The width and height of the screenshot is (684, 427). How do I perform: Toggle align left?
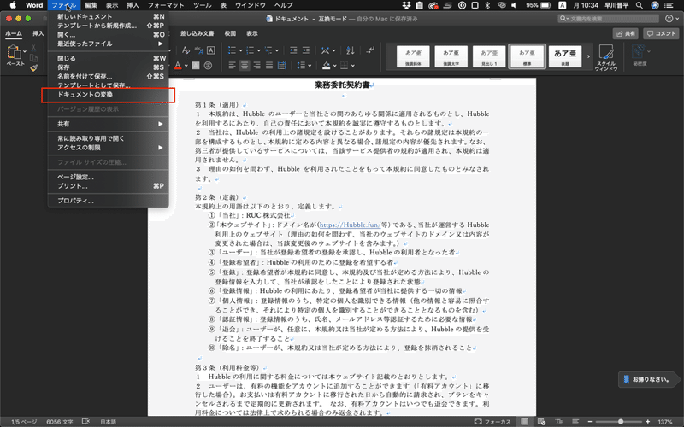pos(232,66)
